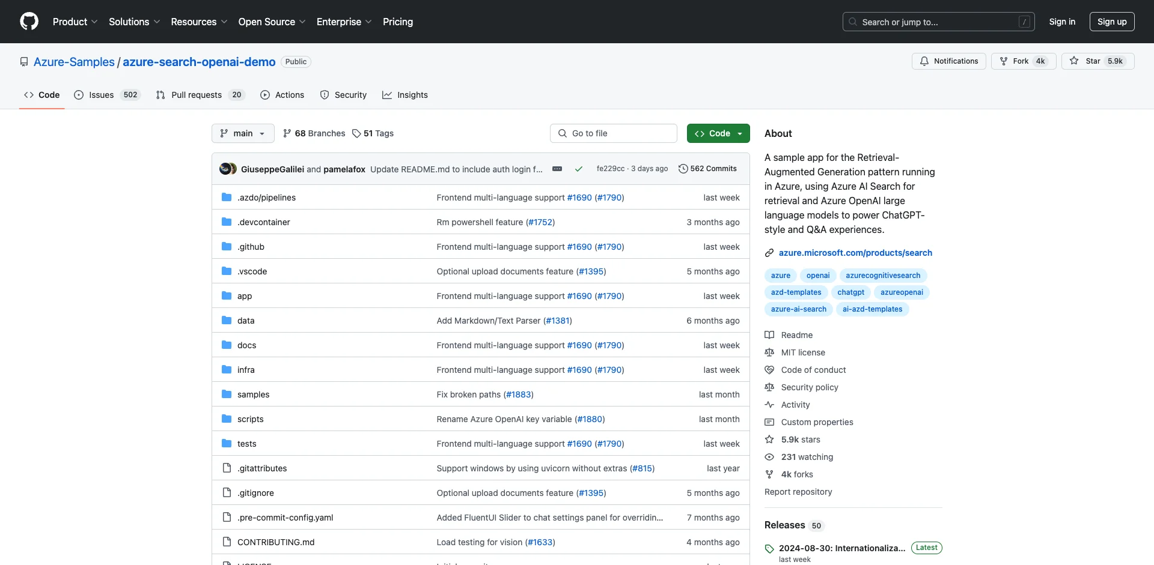1154x565 pixels.
Task: Expand commit message ellipsis icon
Action: click(x=557, y=169)
